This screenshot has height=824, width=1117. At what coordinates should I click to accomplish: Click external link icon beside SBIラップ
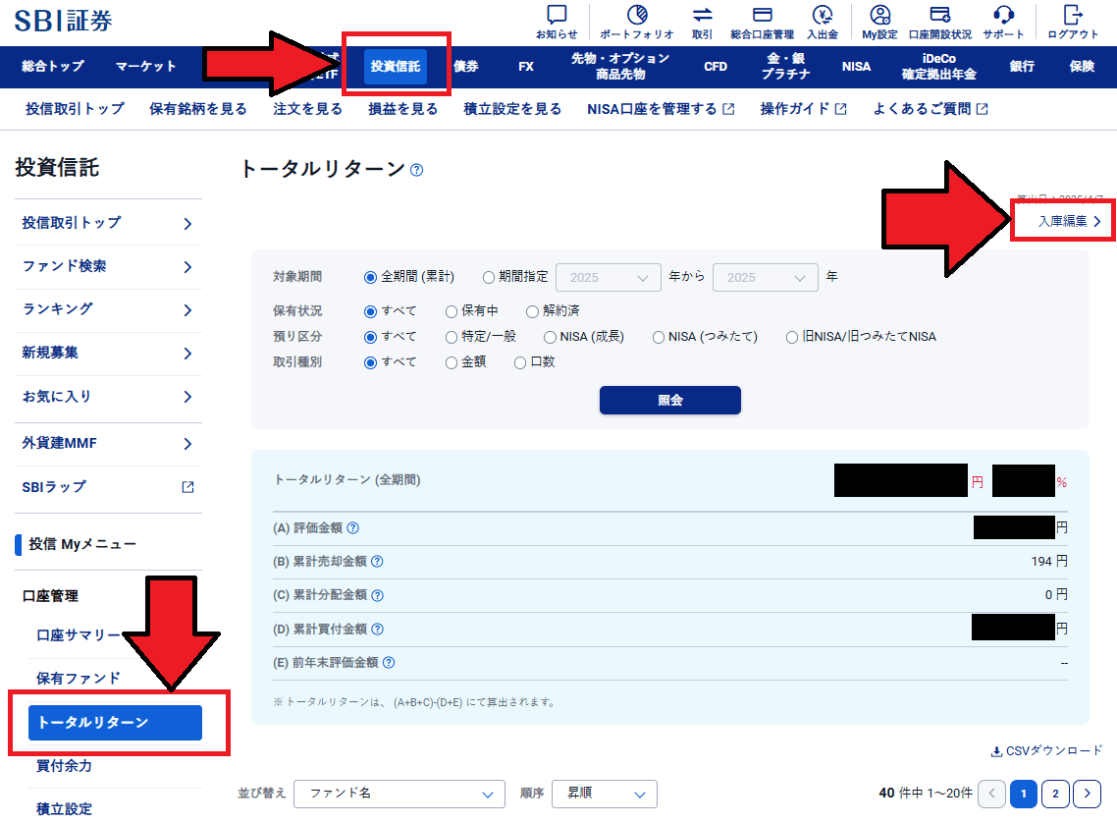188,487
